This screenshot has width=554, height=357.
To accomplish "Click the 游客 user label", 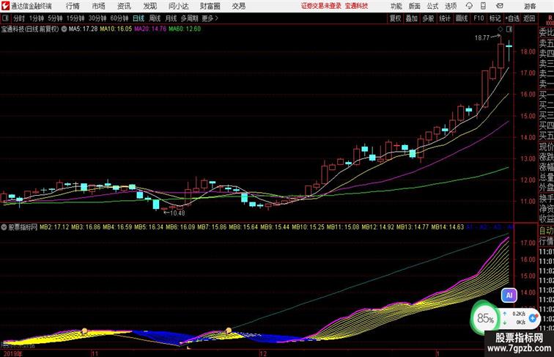I will [x=530, y=6].
